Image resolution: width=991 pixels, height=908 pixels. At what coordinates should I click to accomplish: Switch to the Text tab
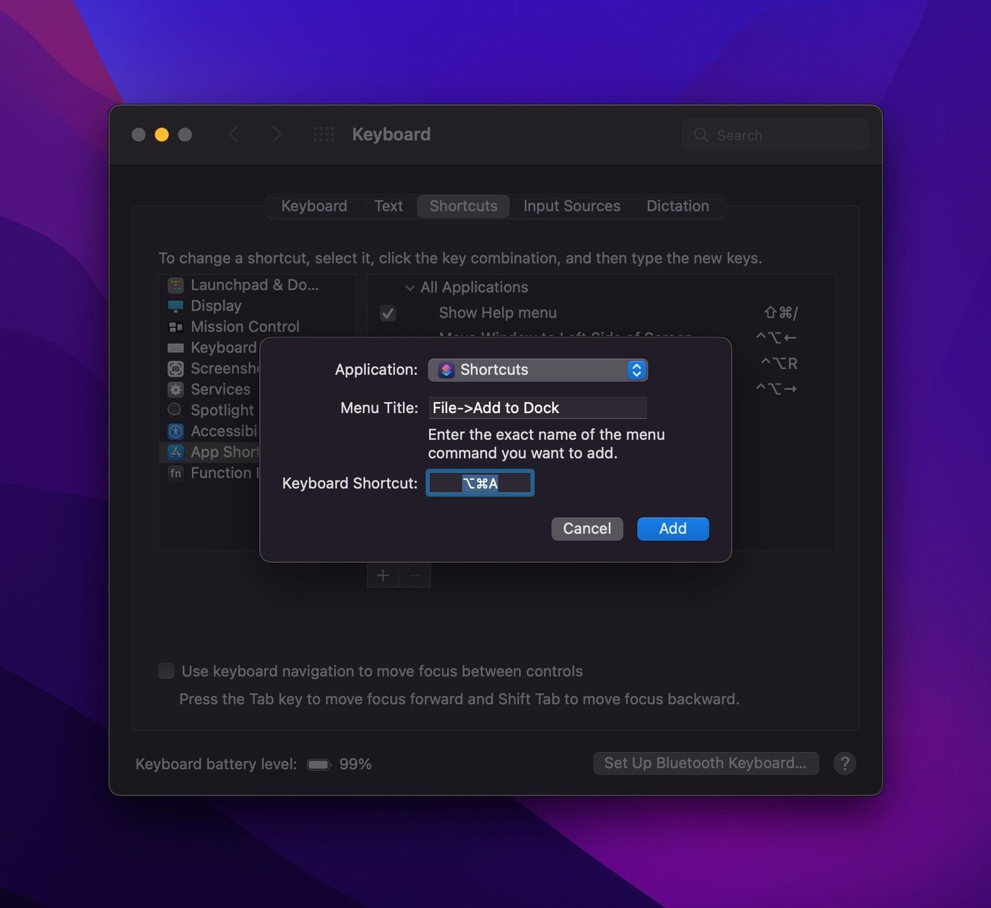click(388, 206)
